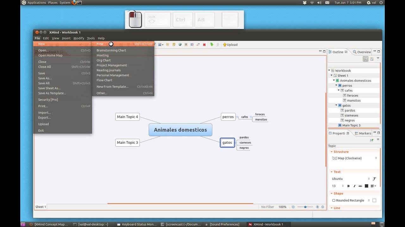
Task: Open the Edit menu
Action: [46, 38]
